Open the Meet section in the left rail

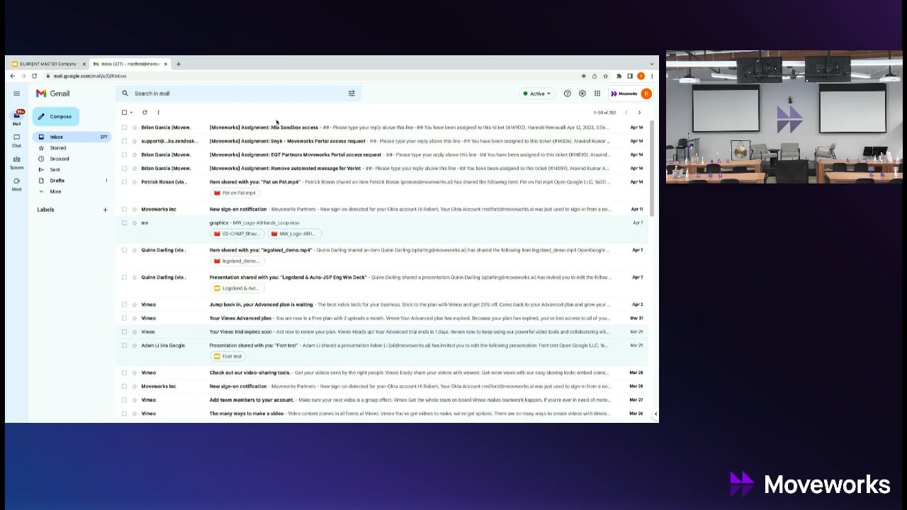pyautogui.click(x=16, y=183)
